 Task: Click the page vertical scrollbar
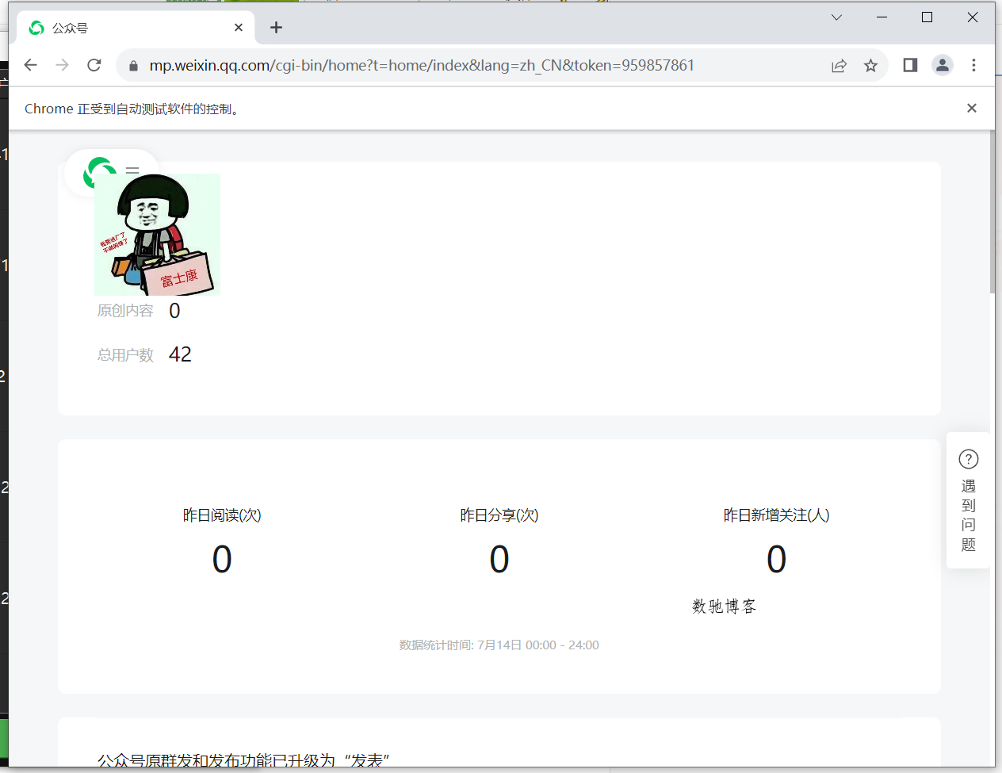992,212
